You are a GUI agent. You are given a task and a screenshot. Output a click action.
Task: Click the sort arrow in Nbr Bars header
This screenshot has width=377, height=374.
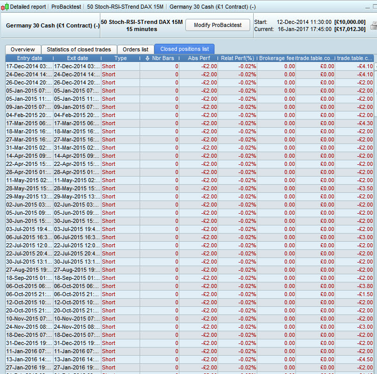tap(148, 59)
